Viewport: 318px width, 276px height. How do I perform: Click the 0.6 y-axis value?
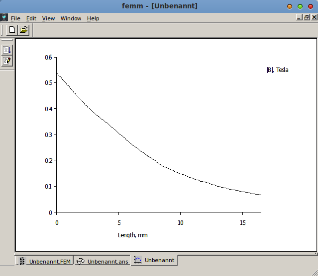click(48, 58)
